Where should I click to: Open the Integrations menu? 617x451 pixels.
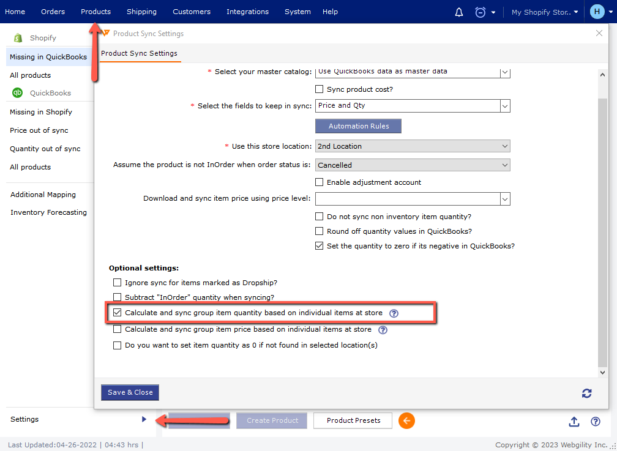pos(247,12)
